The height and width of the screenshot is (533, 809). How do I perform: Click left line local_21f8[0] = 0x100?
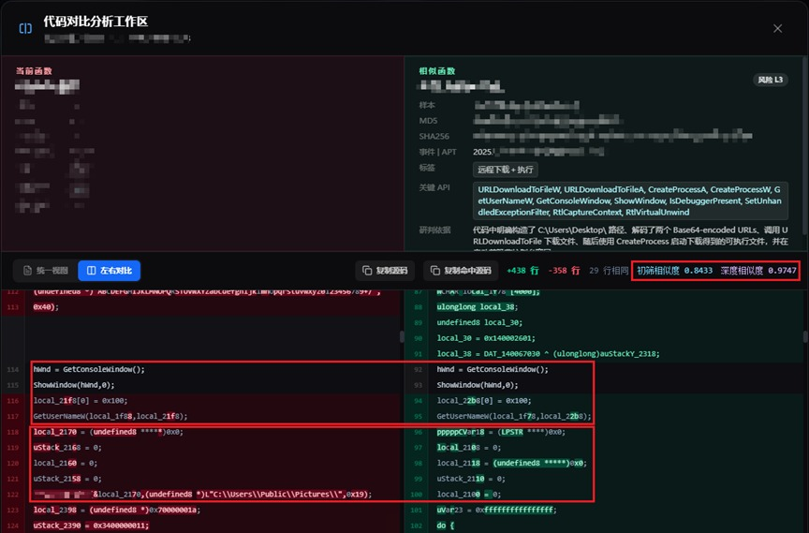click(81, 400)
